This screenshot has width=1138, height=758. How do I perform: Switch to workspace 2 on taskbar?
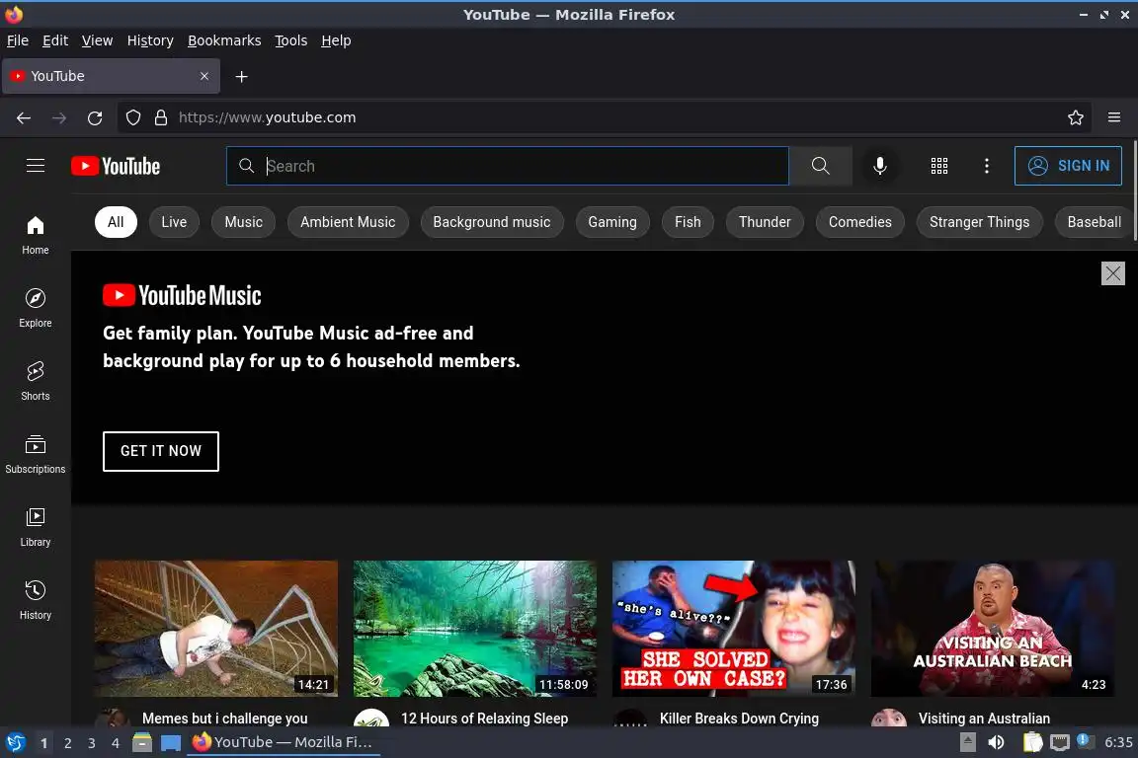[67, 743]
